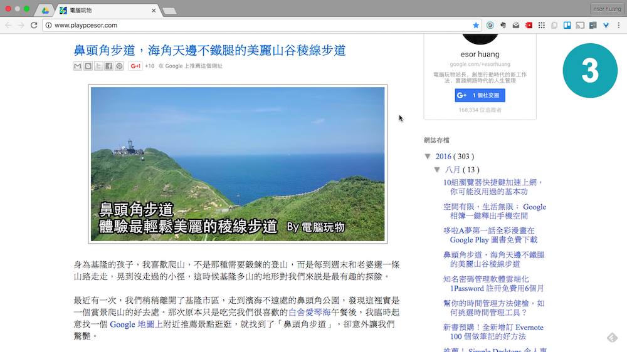Open the Chrome three-dot menu

(618, 26)
